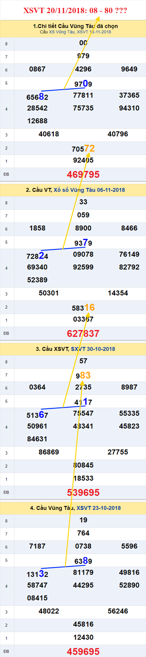This screenshot has width=146, height=657.
Task: Select the number 72824
Action: pyautogui.click(x=37, y=256)
